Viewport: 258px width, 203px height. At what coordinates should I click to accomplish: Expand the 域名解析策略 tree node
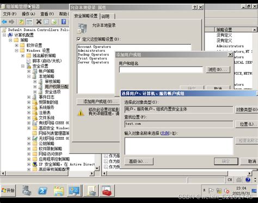(x=23, y=56)
